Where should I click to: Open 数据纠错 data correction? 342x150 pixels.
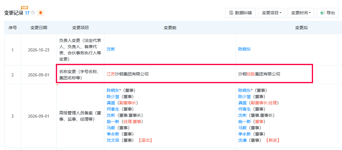[x=240, y=13]
